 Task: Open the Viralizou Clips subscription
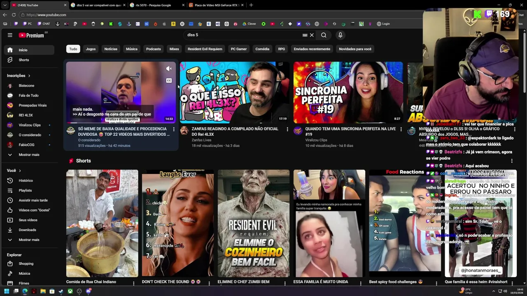click(x=29, y=125)
